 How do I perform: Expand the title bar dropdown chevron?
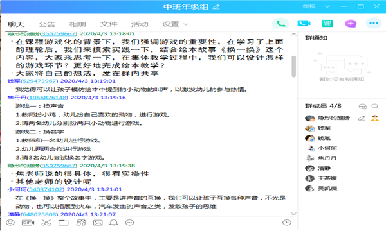point(327,6)
